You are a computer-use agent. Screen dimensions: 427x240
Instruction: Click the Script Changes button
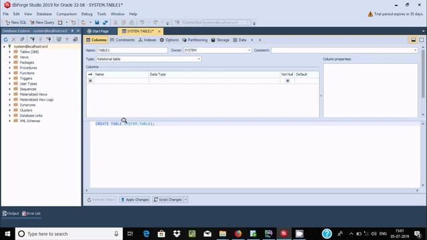pyautogui.click(x=168, y=200)
